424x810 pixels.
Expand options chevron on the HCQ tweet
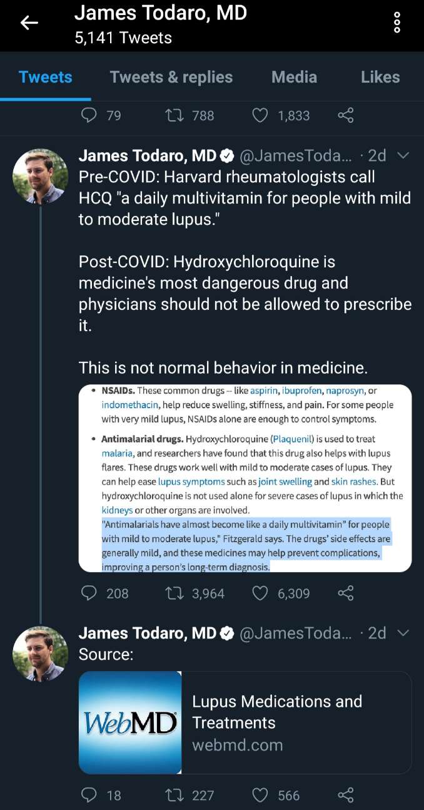click(x=404, y=156)
